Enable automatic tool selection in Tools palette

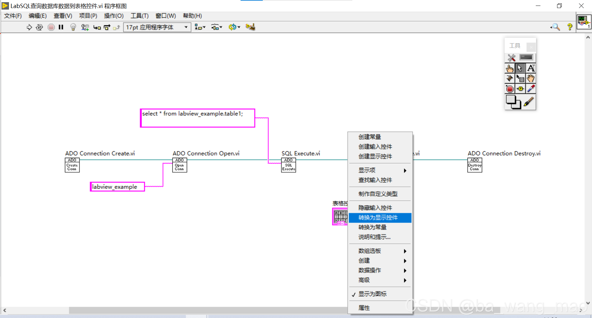[511, 58]
